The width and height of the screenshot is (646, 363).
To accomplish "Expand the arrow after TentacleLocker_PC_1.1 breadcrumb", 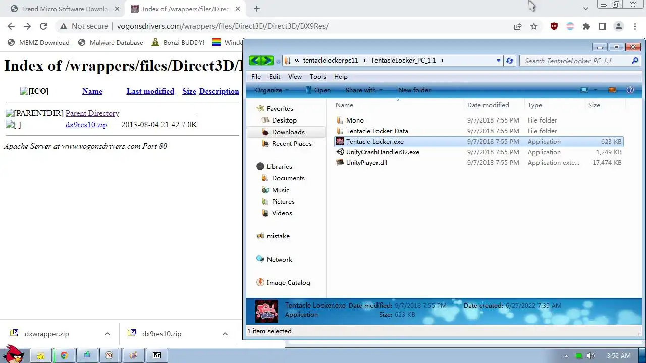I will click(443, 60).
